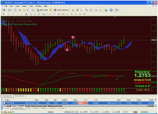This screenshot has height=114, width=158.
Task: Open the Strategy Tester icon
Action: click(33, 10)
